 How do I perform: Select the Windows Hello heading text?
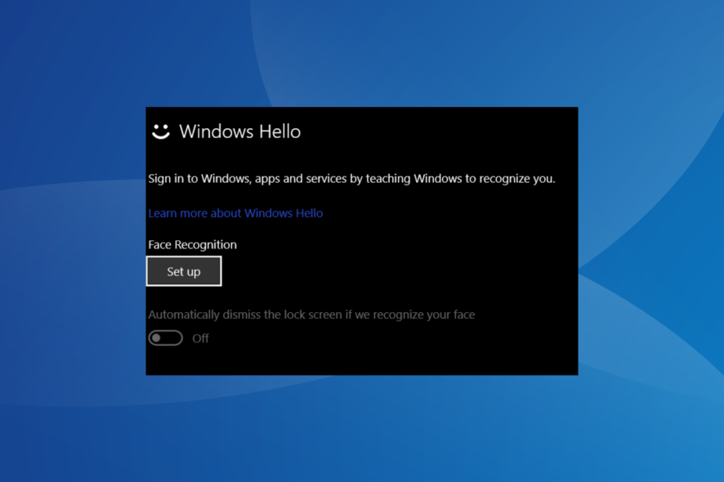click(x=239, y=132)
